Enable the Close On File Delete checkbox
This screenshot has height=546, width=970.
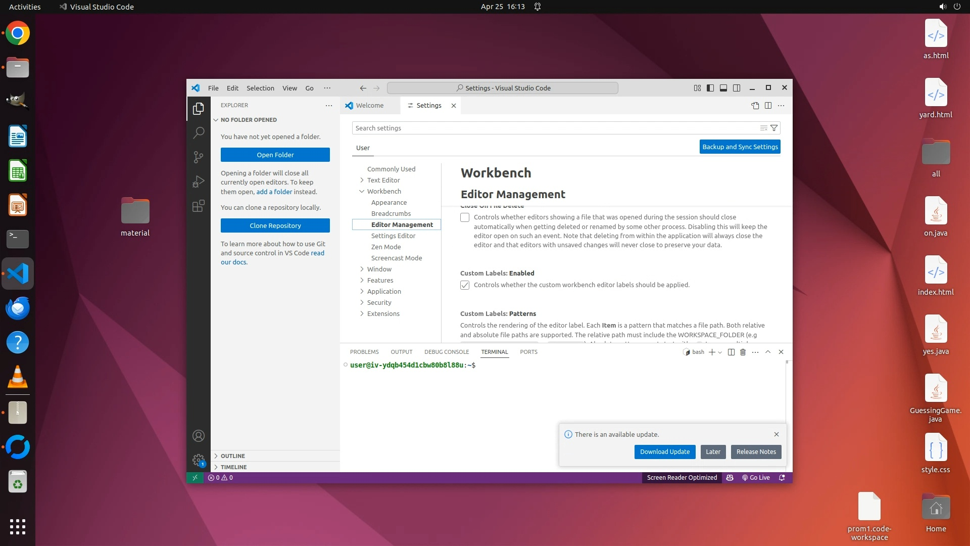point(465,218)
